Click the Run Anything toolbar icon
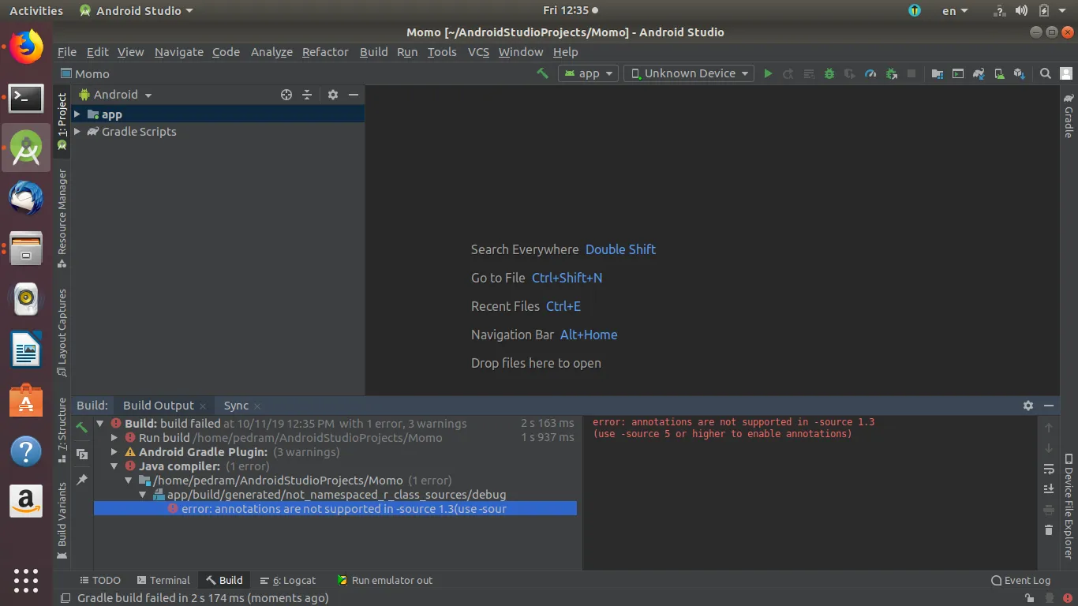1078x606 pixels. pyautogui.click(x=958, y=73)
